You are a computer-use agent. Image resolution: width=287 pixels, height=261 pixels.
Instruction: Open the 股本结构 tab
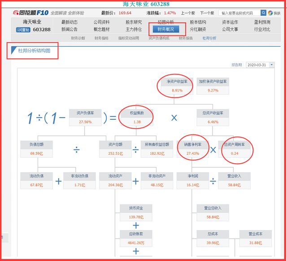[198, 22]
